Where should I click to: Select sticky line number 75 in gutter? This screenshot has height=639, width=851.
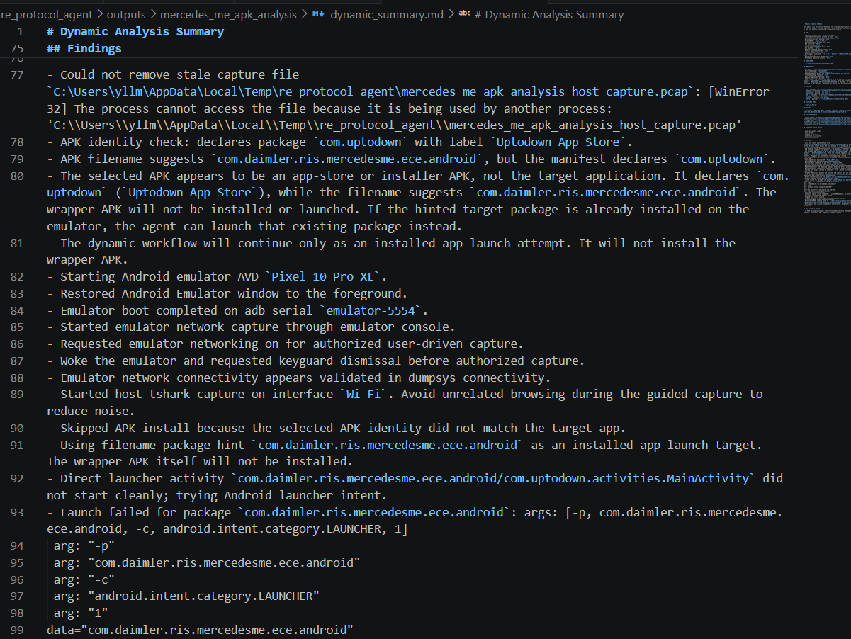tap(17, 49)
